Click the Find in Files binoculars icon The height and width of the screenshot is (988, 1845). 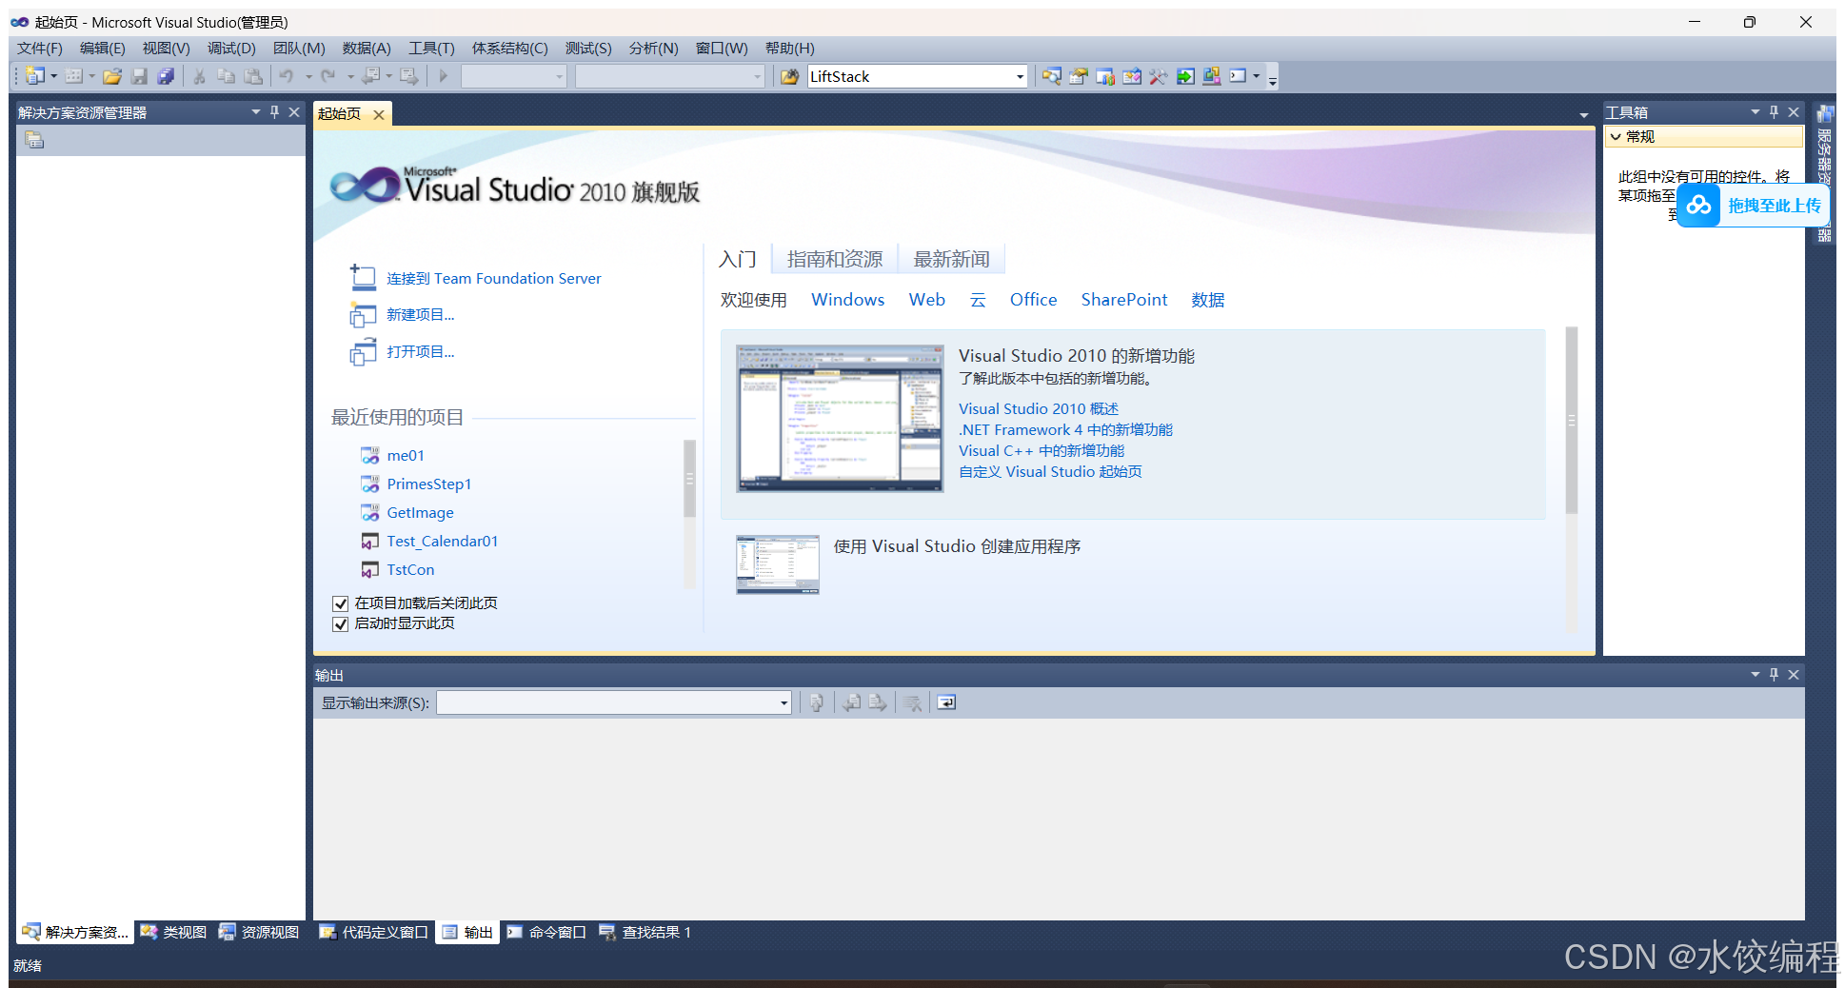pos(789,76)
